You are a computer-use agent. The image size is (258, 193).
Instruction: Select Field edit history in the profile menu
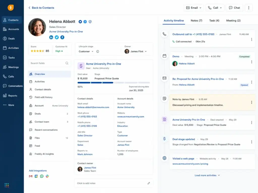[x=50, y=97]
